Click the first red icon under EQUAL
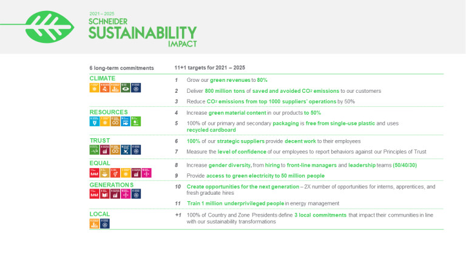 pyautogui.click(x=94, y=173)
